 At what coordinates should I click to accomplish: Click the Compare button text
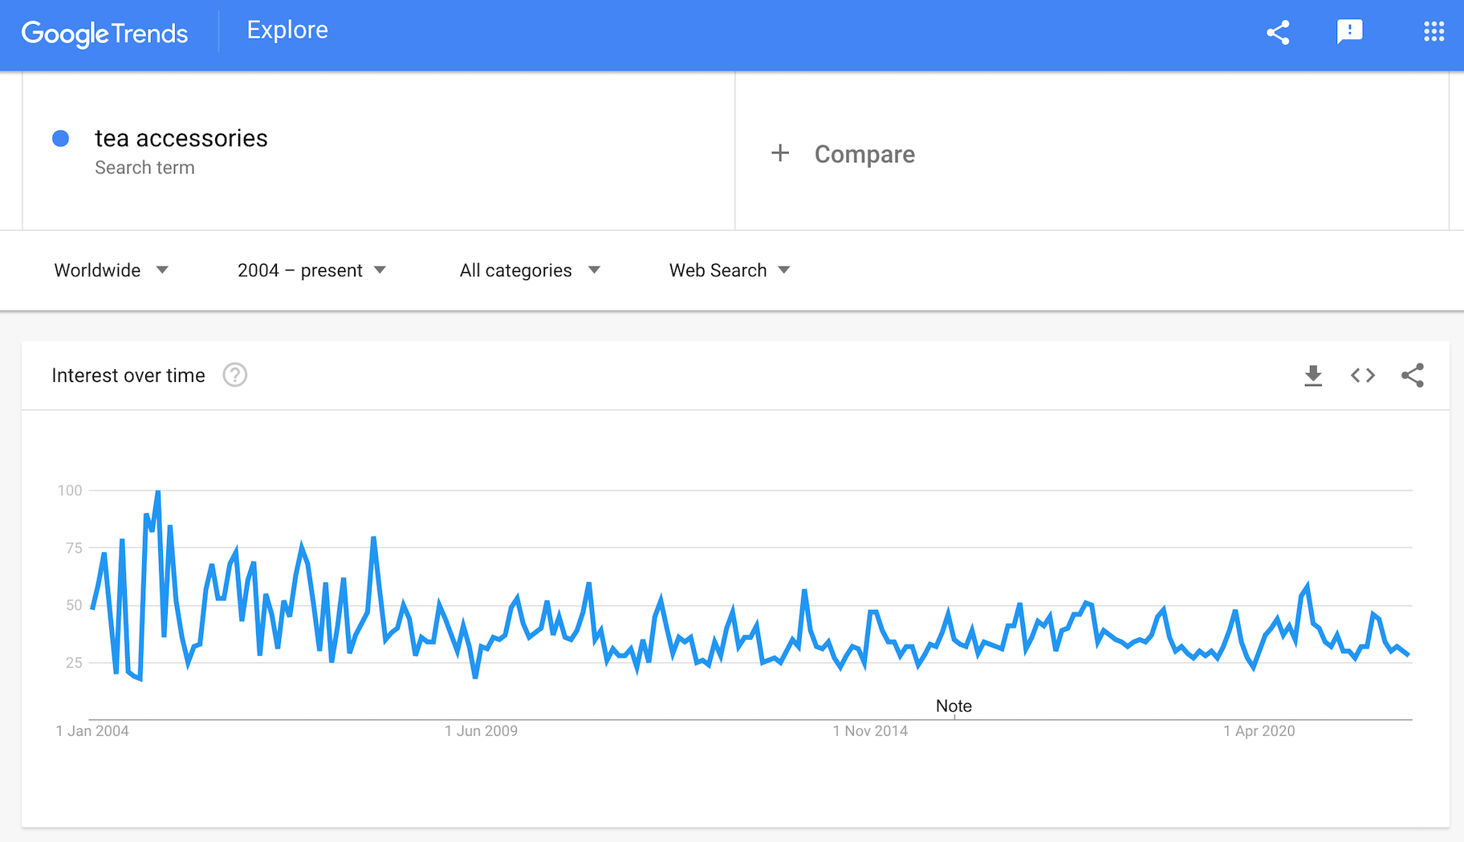pyautogui.click(x=864, y=154)
